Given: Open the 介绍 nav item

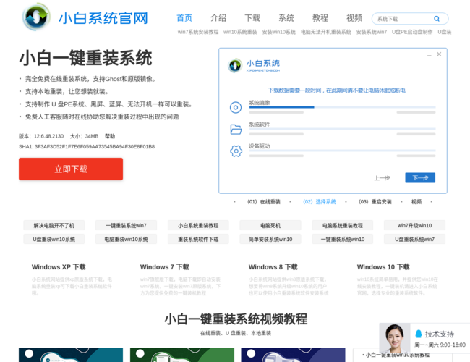Looking at the screenshot, I should (218, 18).
